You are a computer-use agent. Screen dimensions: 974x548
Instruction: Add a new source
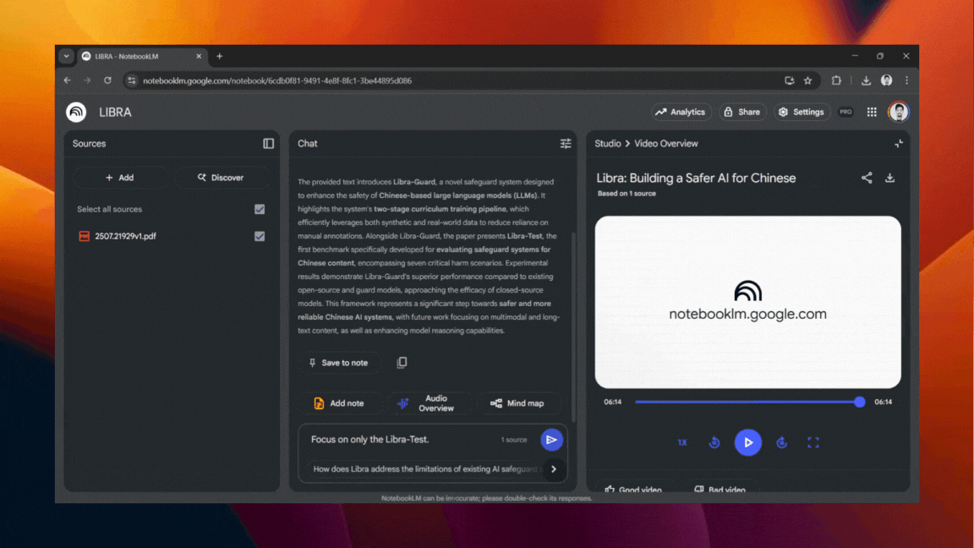120,178
